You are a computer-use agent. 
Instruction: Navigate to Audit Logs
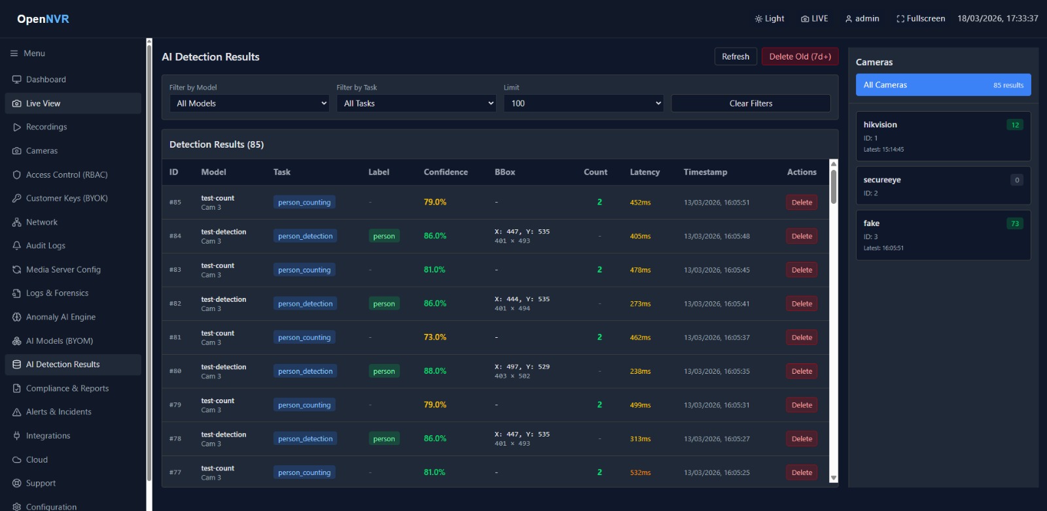(73, 246)
